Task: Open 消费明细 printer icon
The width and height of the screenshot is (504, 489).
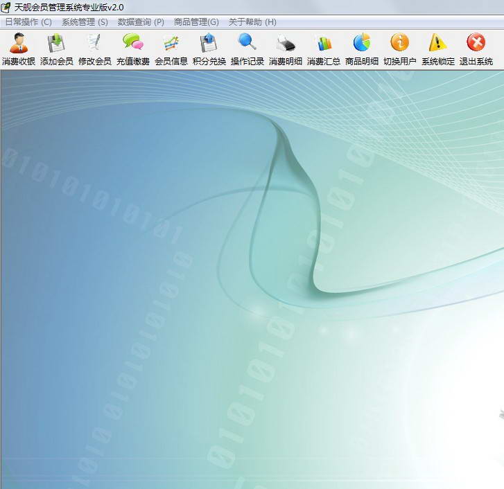Action: click(286, 44)
